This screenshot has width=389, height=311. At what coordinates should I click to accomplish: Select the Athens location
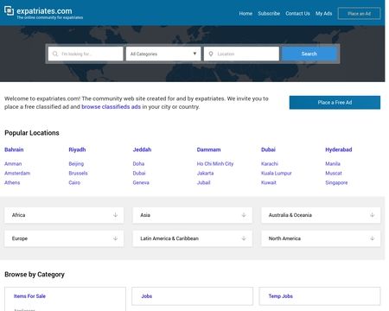click(x=12, y=182)
